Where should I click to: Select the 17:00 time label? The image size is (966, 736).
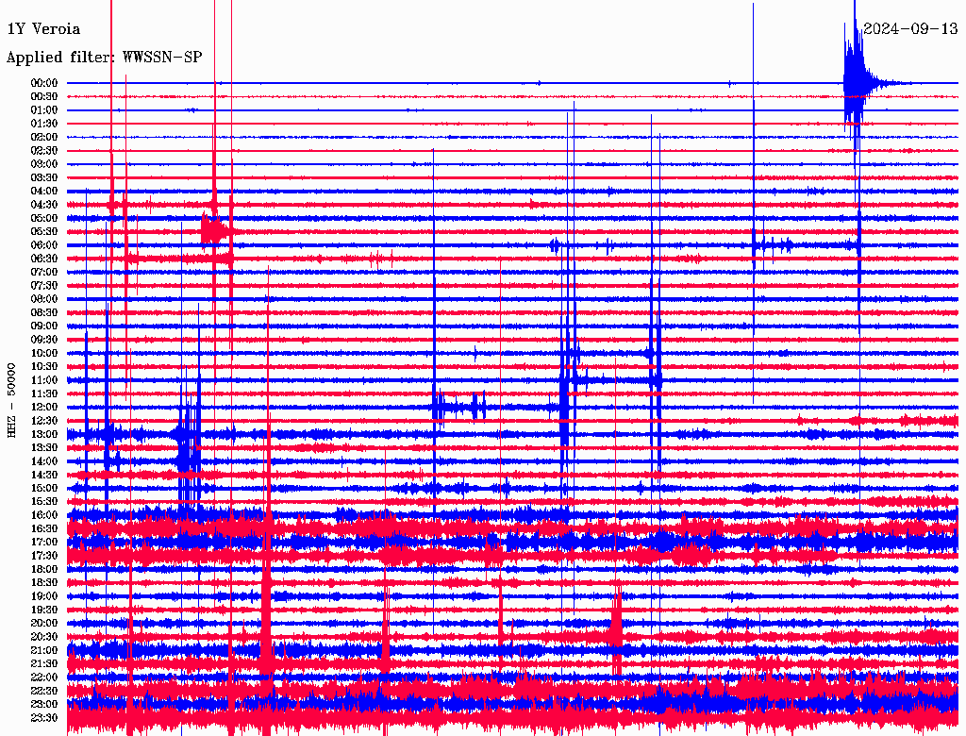pos(44,543)
